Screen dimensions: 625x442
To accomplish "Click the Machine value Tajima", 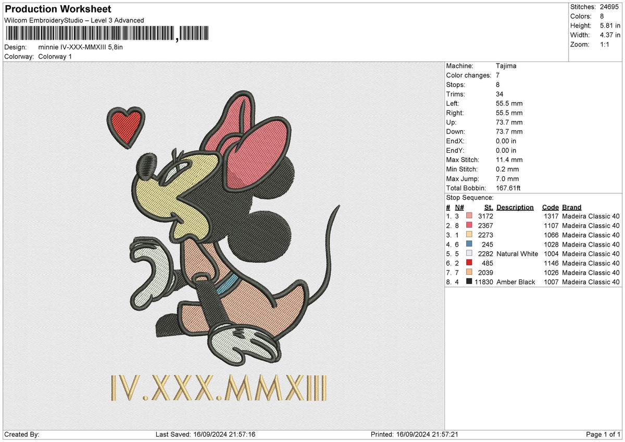I will (506, 66).
